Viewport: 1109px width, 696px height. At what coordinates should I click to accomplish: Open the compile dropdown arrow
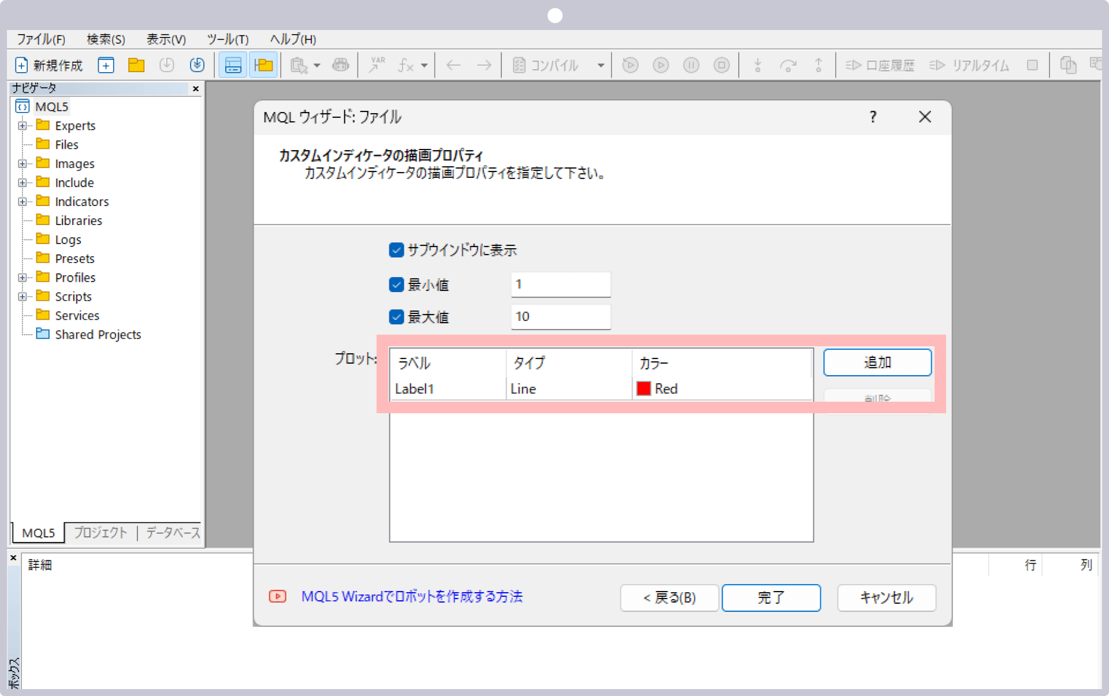(601, 65)
